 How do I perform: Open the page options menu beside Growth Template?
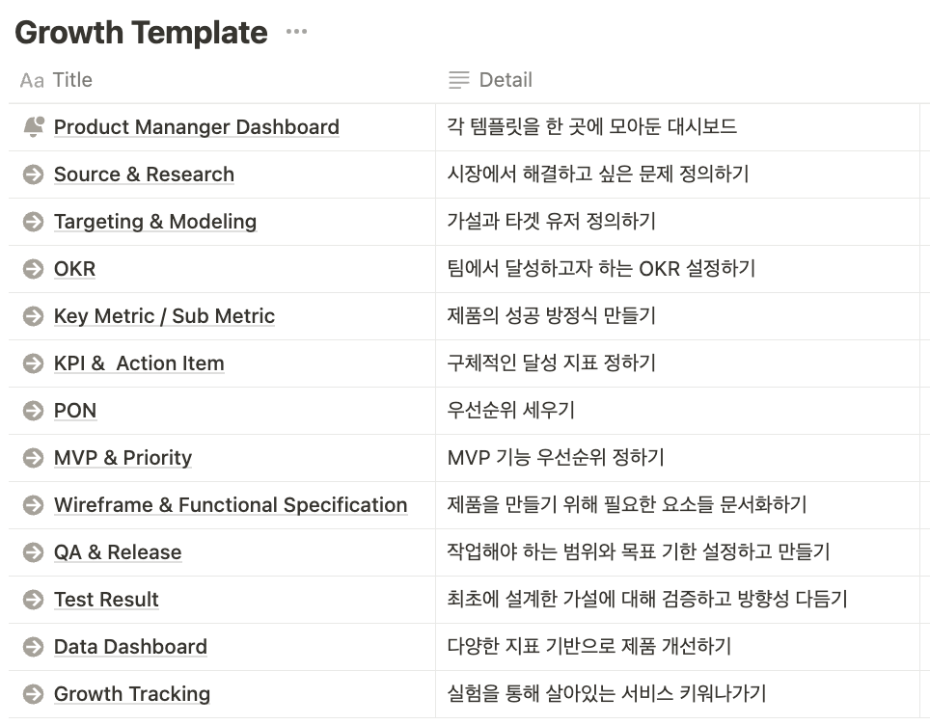(x=295, y=30)
